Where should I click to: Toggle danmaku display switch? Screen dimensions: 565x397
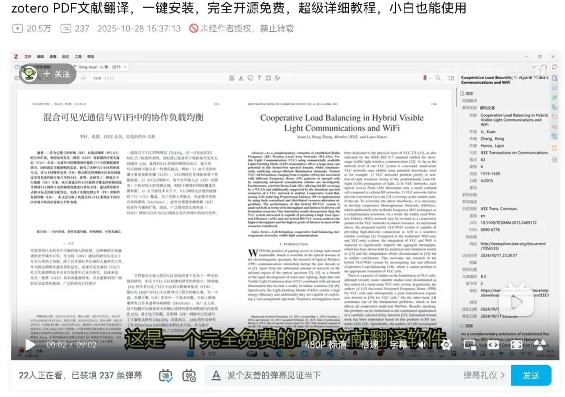(x=166, y=376)
